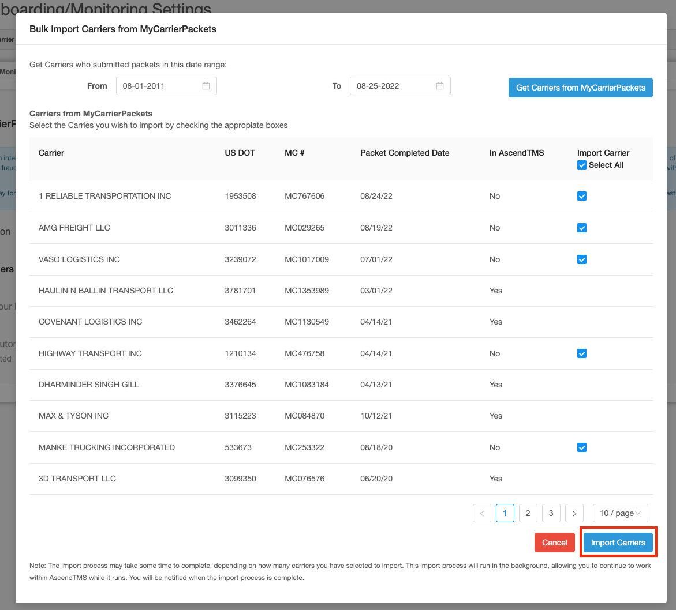Click MC number MC476758
Image resolution: width=676 pixels, height=610 pixels.
pyautogui.click(x=304, y=353)
